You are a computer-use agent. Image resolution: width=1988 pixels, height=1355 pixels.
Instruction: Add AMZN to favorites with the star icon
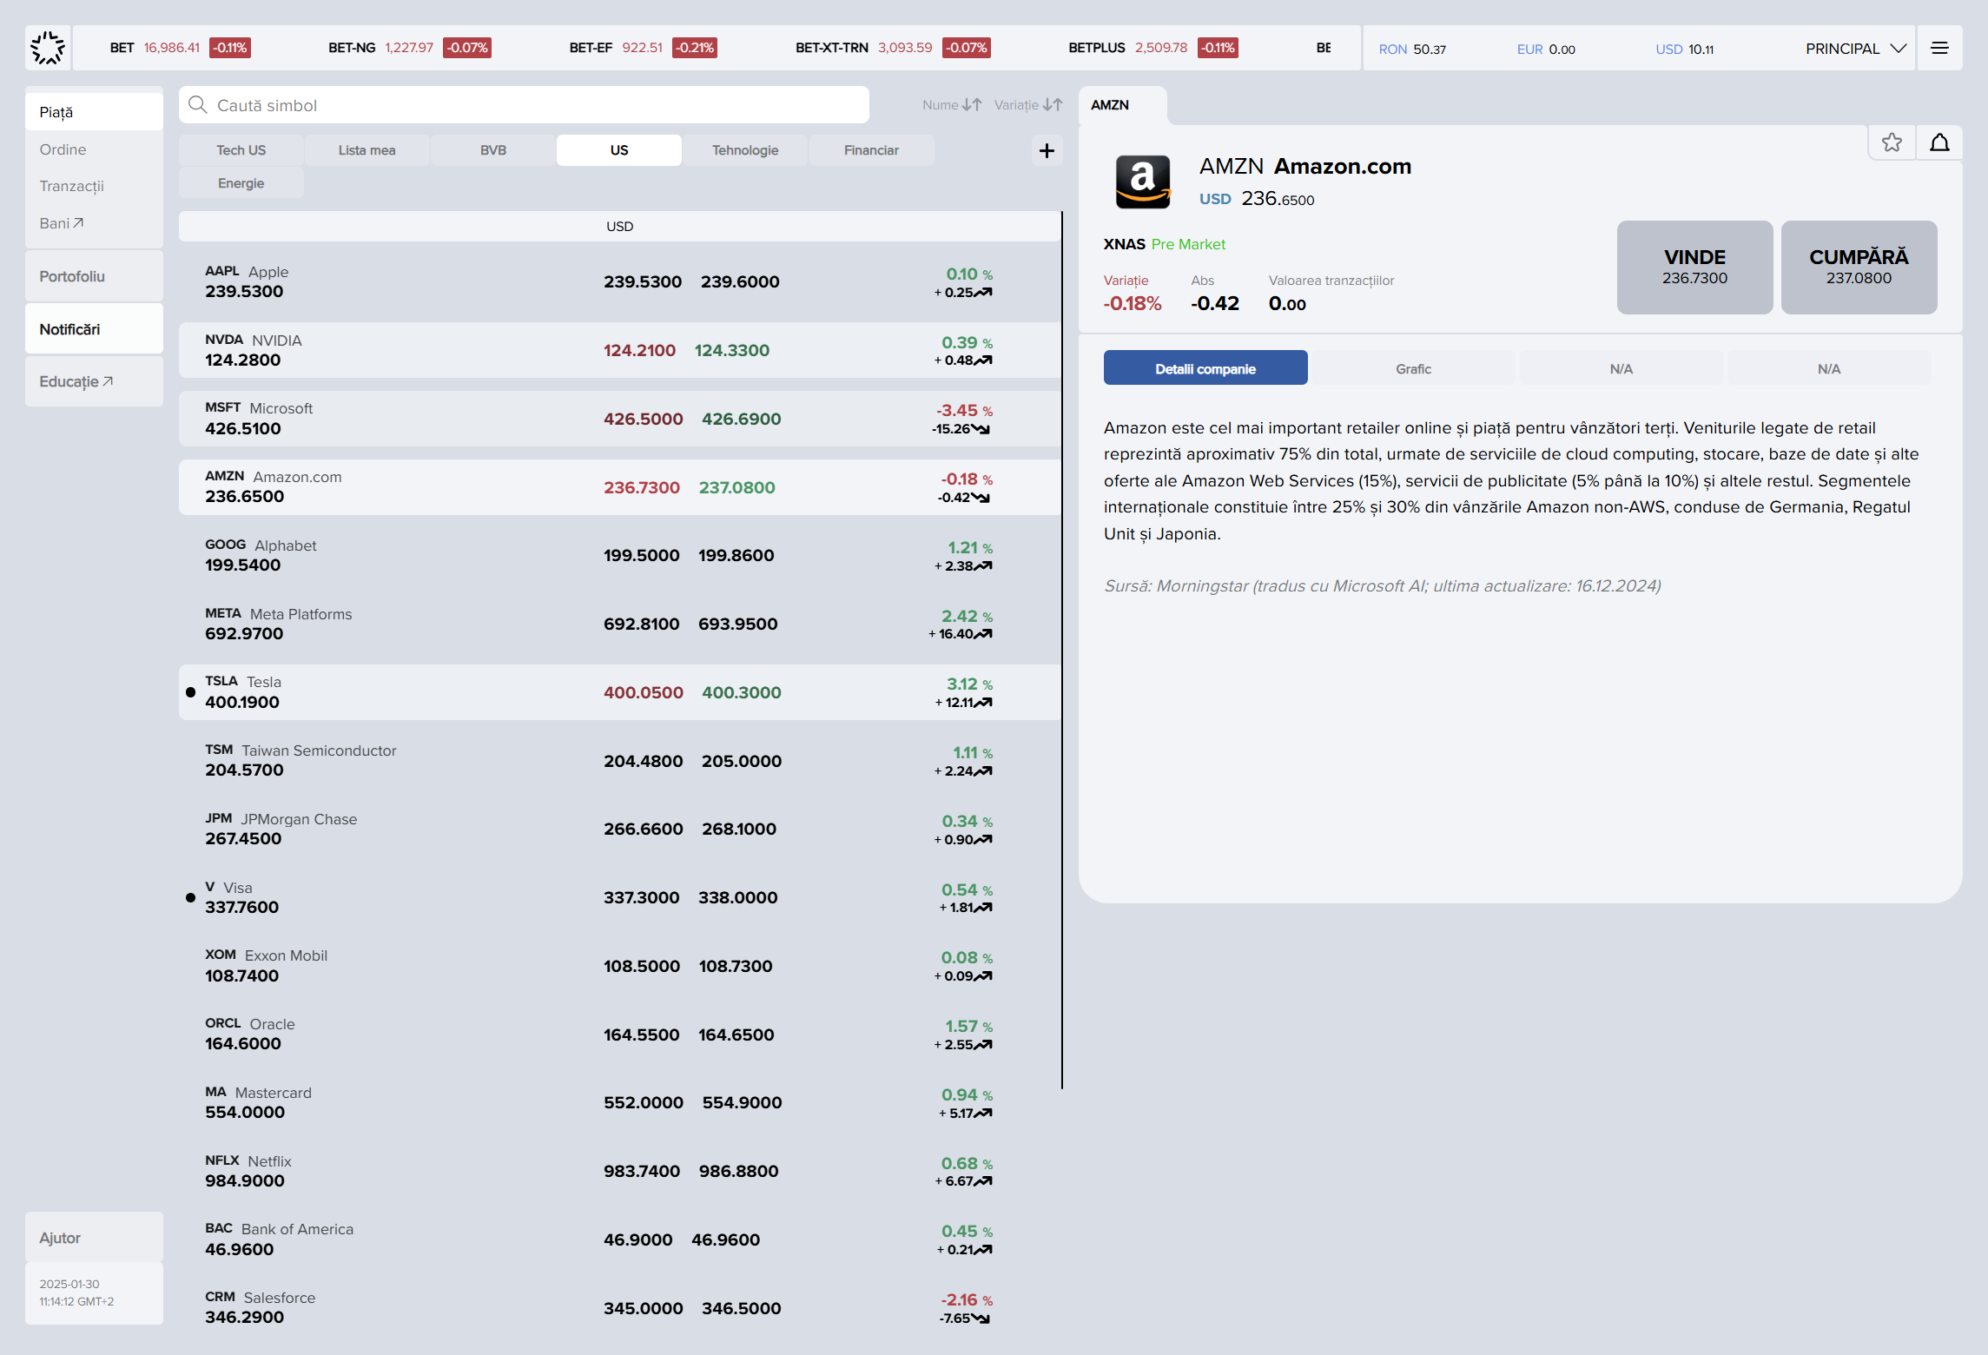click(x=1892, y=142)
